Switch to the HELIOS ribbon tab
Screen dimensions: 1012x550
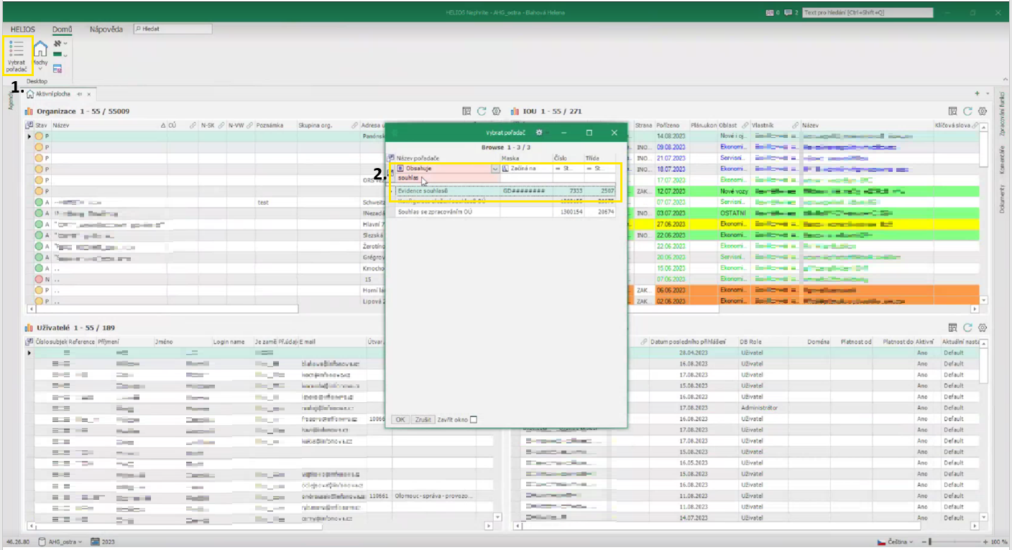23,29
